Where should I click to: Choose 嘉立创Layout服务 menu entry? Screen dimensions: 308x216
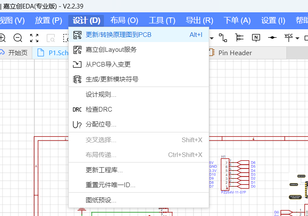pyautogui.click(x=139, y=50)
